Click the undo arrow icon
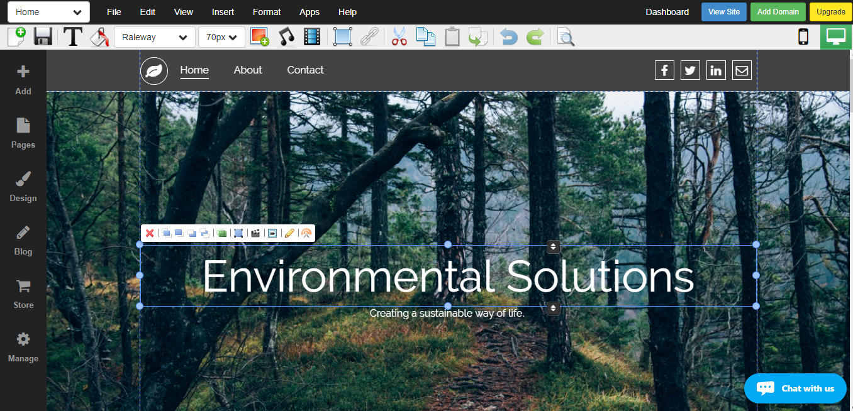Screen dimensions: 853x411 (508, 37)
